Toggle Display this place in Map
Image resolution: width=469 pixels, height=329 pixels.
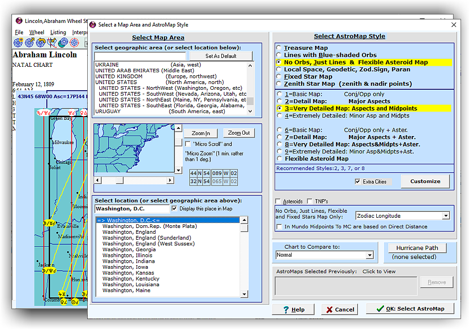tap(174, 208)
